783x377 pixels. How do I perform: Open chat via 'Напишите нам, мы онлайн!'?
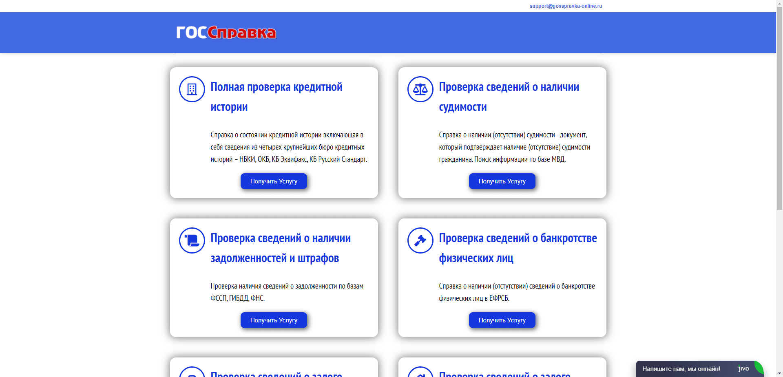[681, 368]
